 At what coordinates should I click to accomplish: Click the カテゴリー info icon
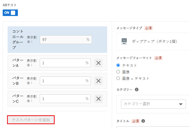pyautogui.click(x=137, y=89)
